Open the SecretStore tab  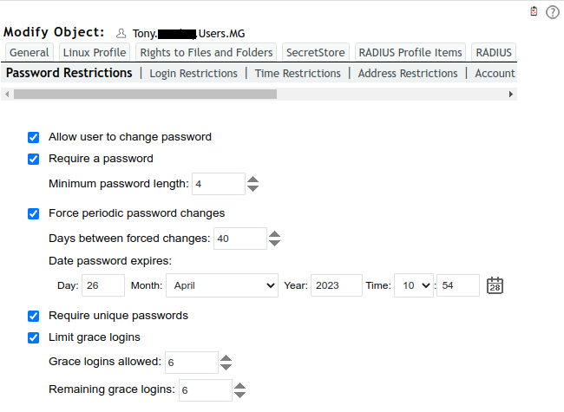coord(316,53)
